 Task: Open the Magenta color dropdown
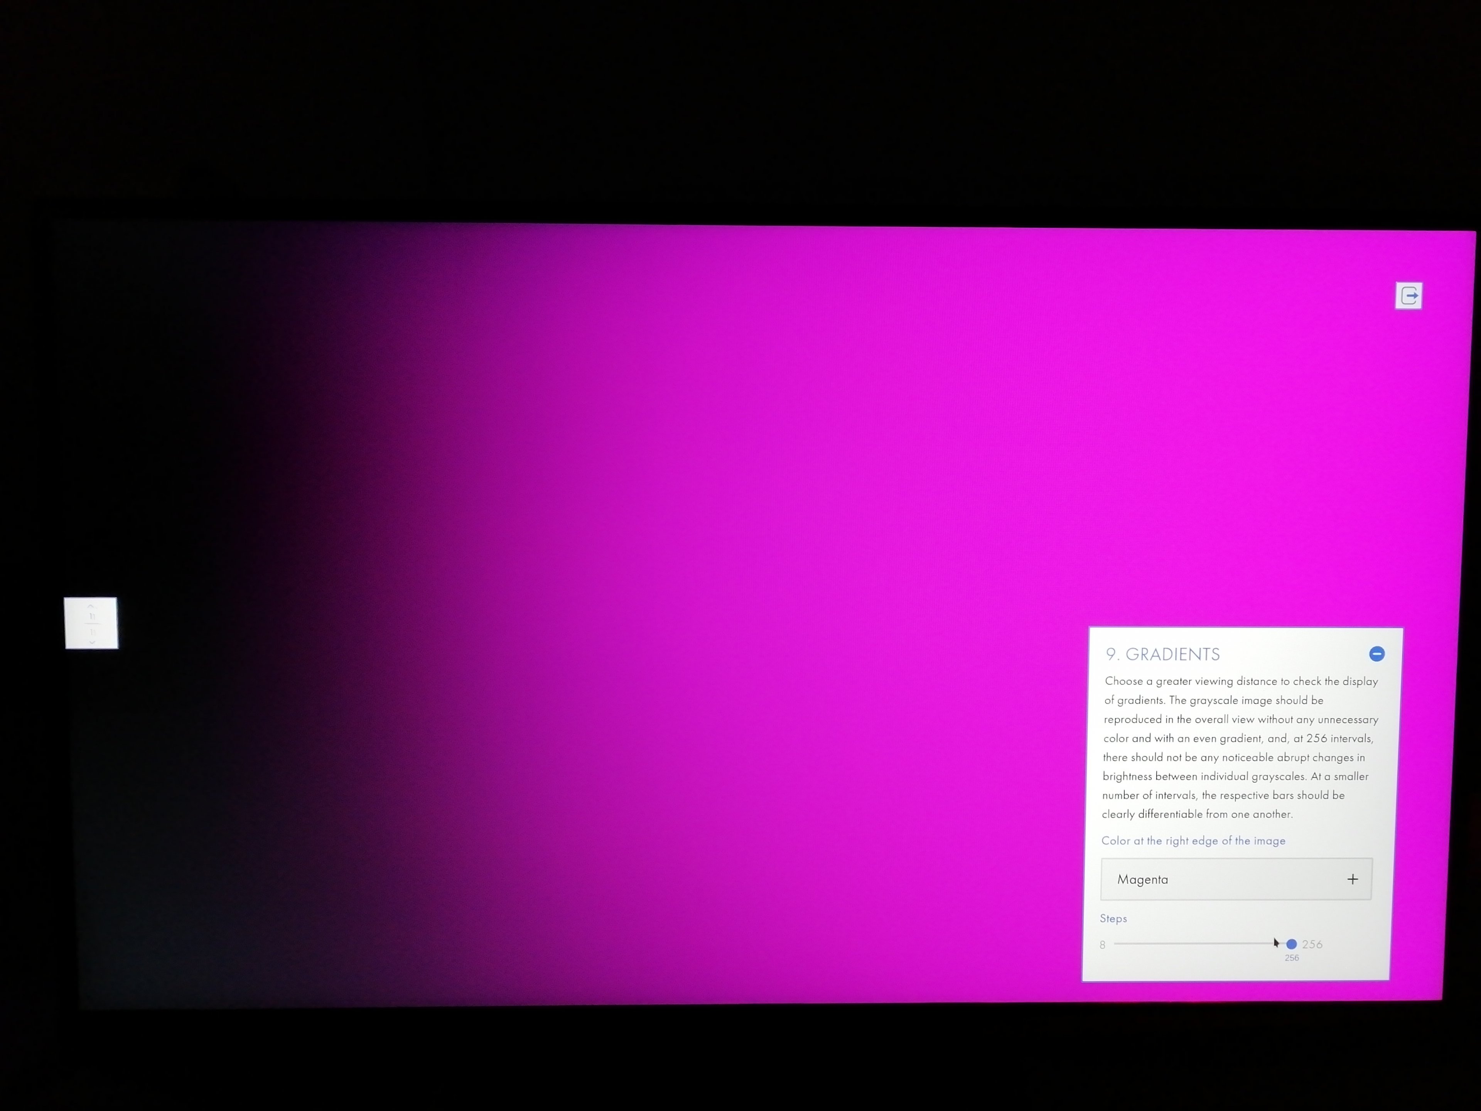1236,879
